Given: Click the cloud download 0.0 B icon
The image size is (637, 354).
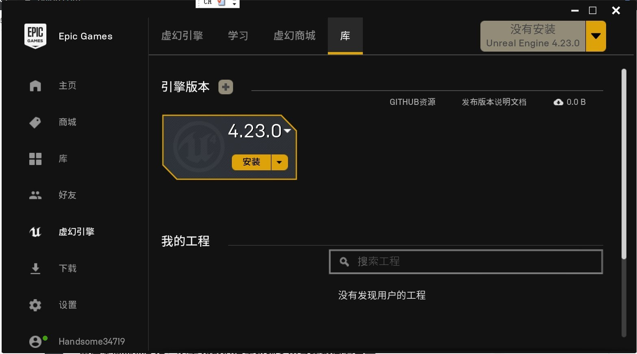Looking at the screenshot, I should (x=558, y=102).
